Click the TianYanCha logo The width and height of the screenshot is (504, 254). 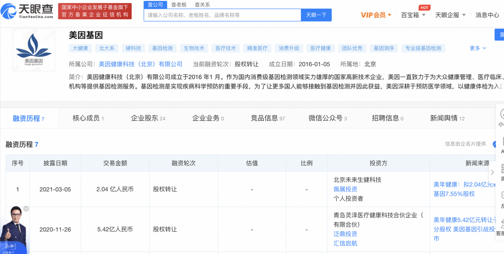coord(27,11)
